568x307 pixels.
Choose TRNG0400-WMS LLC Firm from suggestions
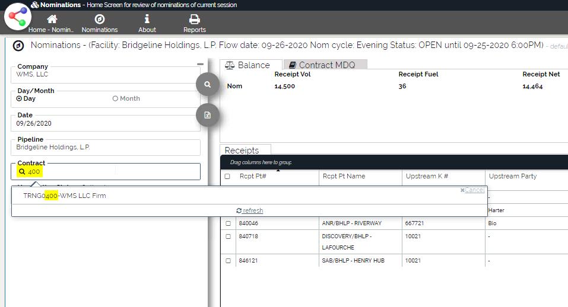(65, 196)
